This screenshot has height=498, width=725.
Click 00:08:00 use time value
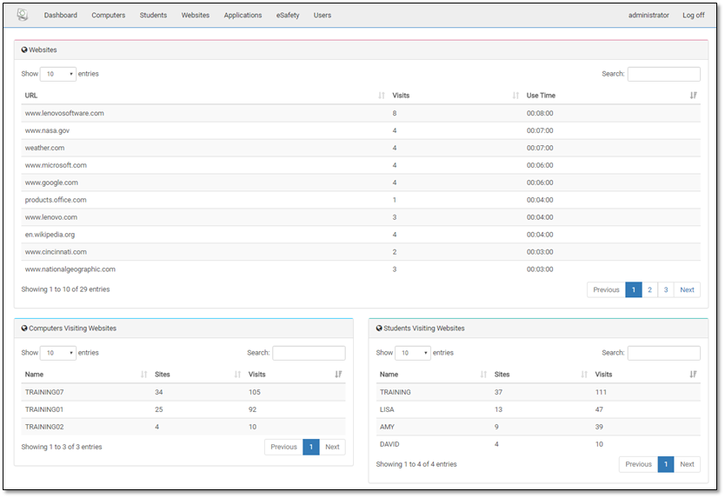540,113
